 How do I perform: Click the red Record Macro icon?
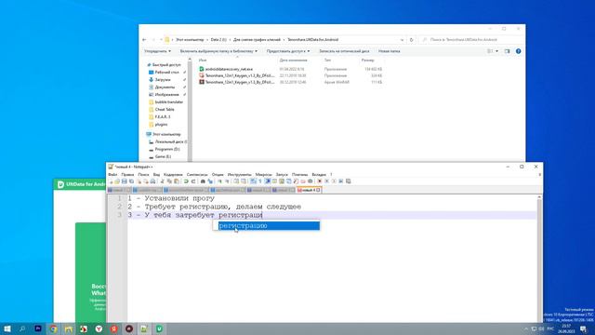[320, 181]
